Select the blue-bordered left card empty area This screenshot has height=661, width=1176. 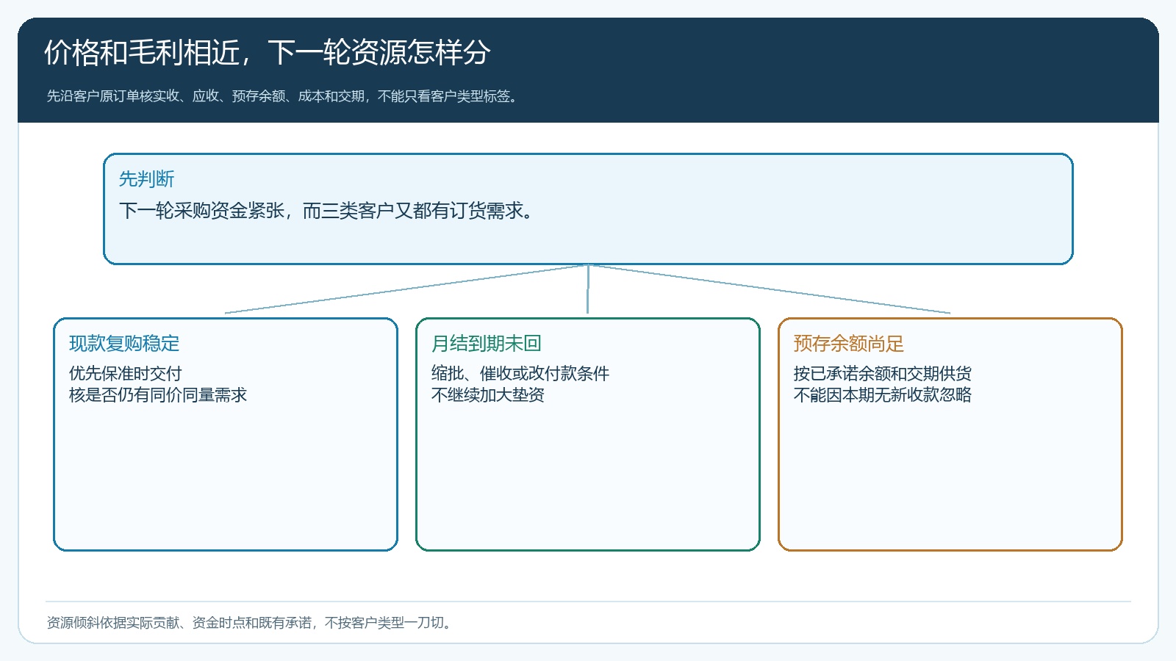[x=226, y=477]
